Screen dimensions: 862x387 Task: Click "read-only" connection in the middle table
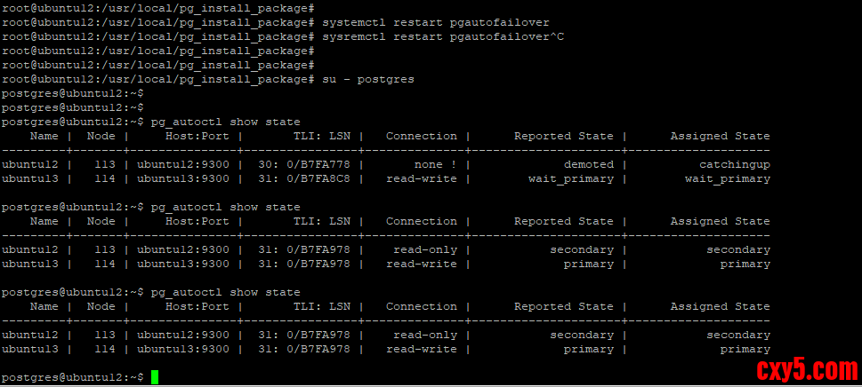(x=424, y=249)
